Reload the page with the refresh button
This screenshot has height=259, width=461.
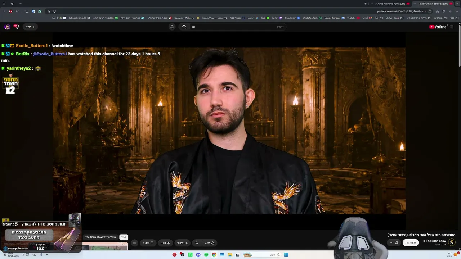[x=444, y=11]
